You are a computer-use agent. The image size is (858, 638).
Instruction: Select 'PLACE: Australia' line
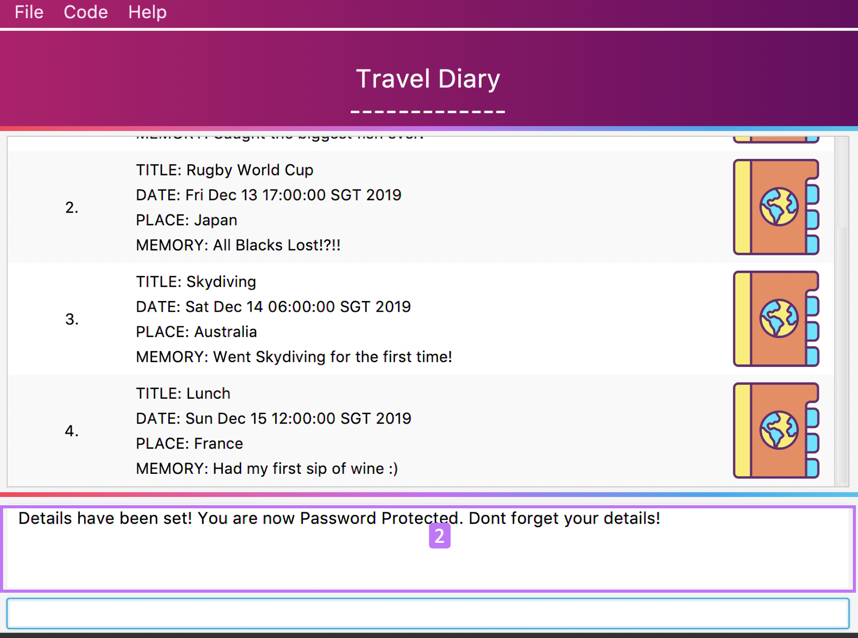tap(196, 332)
